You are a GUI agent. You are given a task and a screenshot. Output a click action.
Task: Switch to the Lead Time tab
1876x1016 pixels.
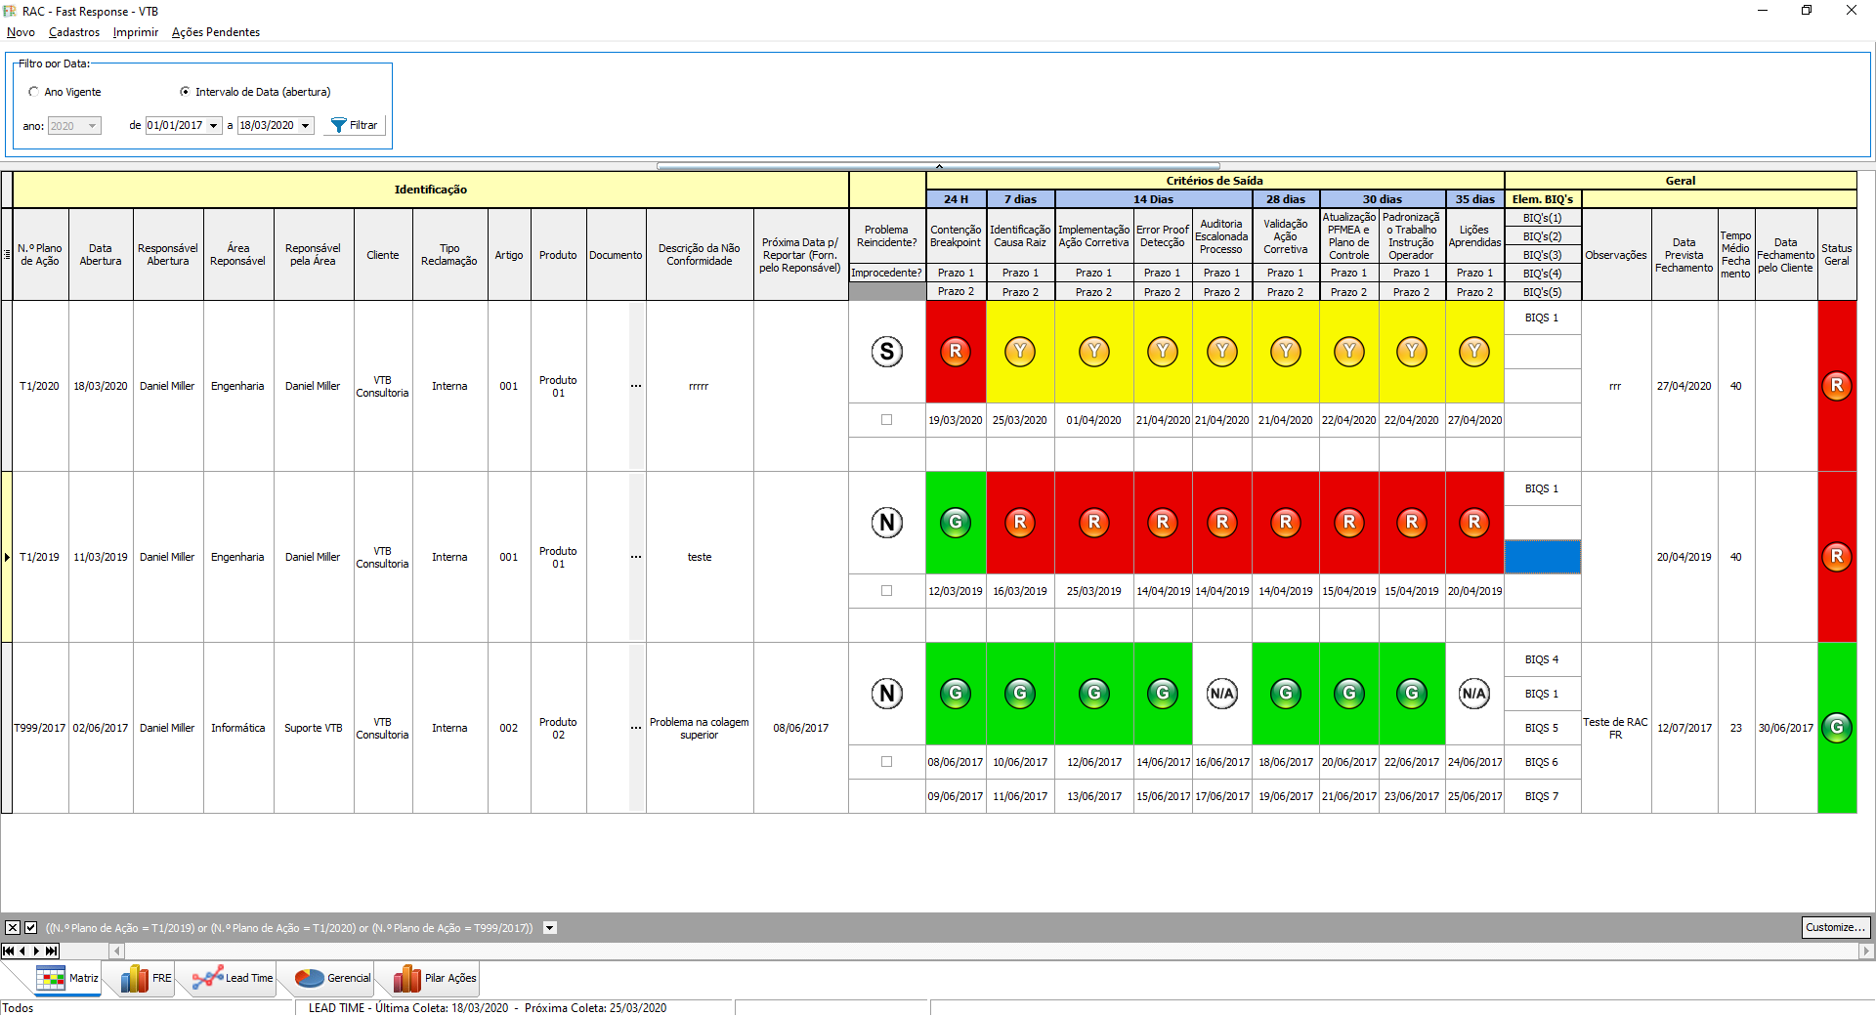234,978
